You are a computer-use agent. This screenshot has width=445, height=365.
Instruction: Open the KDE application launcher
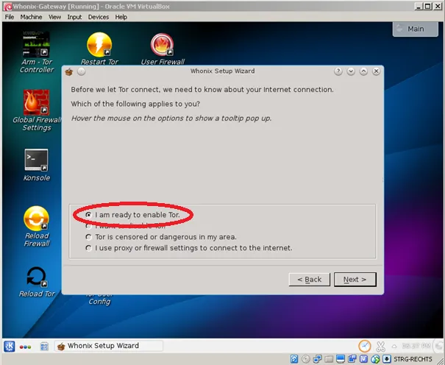pyautogui.click(x=10, y=347)
